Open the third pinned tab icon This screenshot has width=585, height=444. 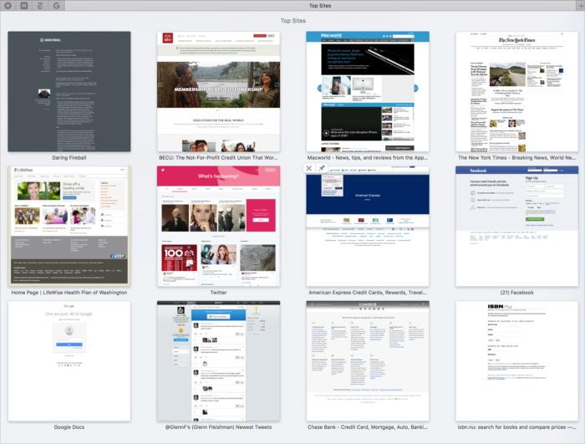[x=40, y=5]
